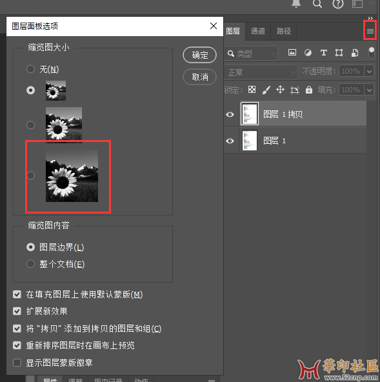Uncheck 将"拷贝"添加到拷贝的图层和组(C)
Viewport: 380px width, 382px height.
[17, 328]
